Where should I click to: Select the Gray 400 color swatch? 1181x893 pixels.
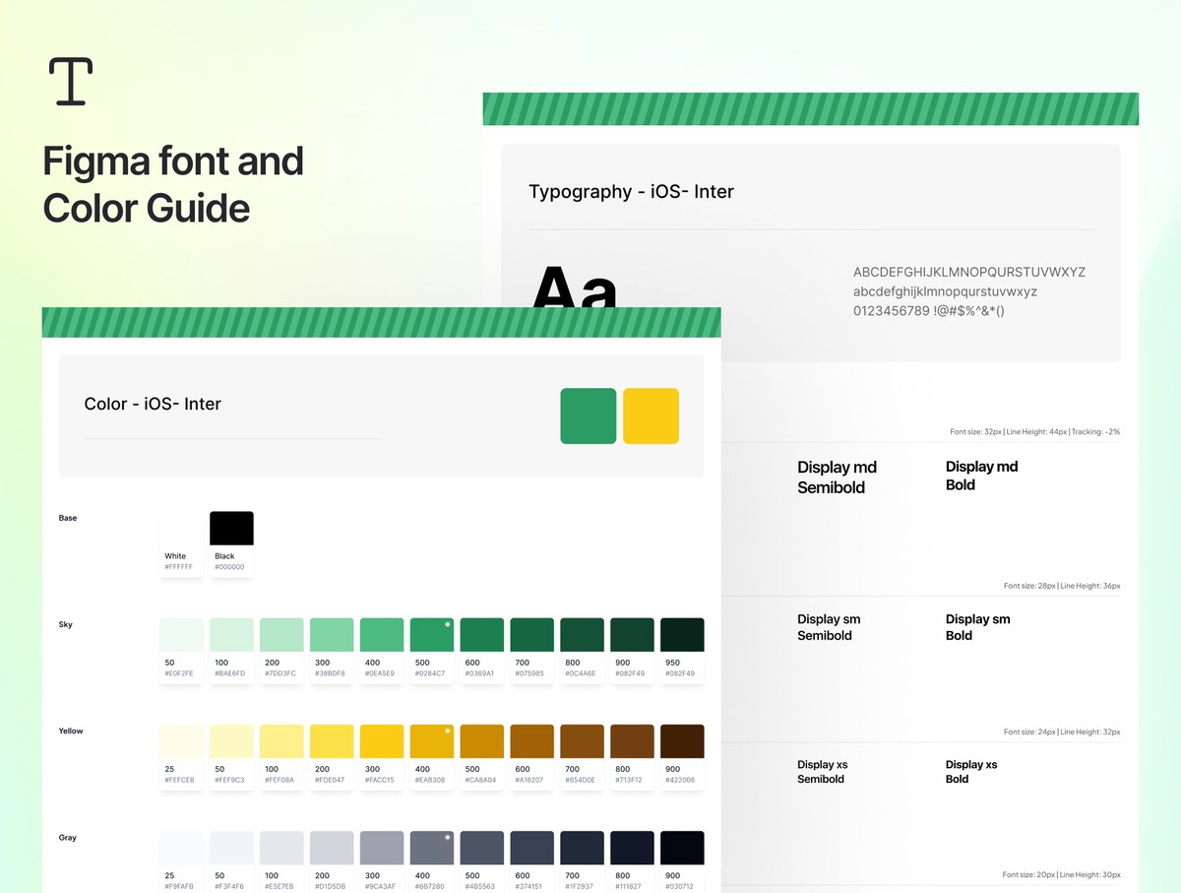click(431, 848)
